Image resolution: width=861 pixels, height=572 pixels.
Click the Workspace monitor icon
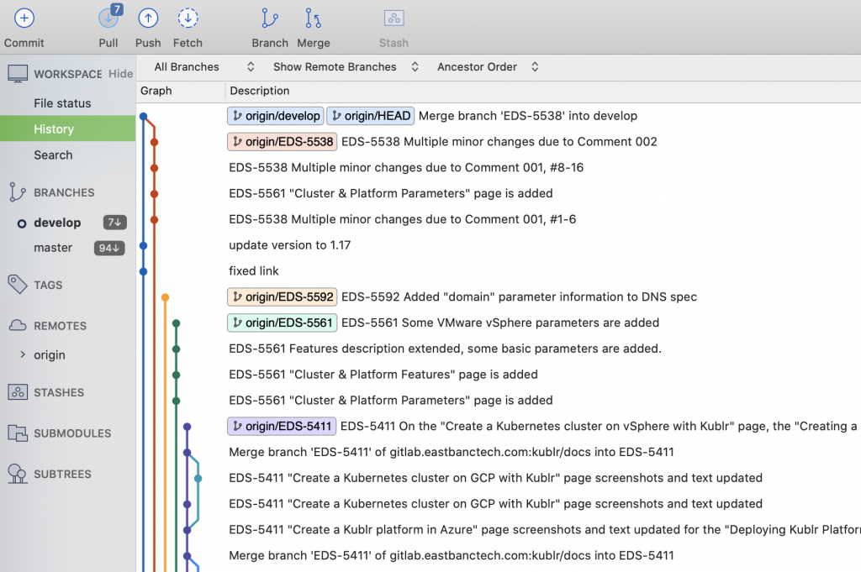click(18, 73)
